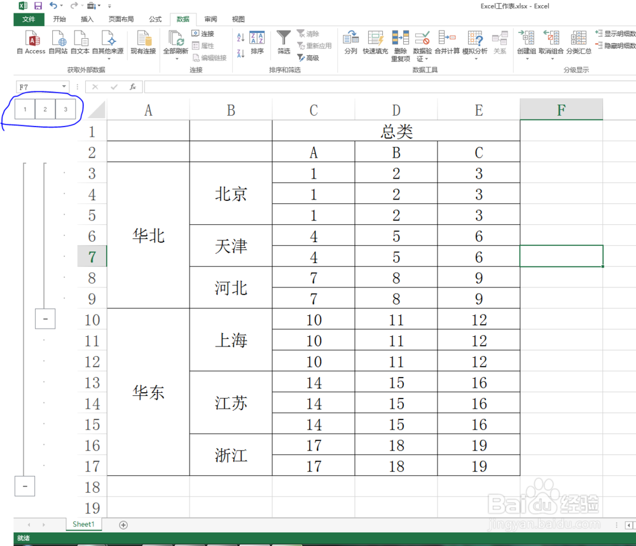Show outline level 1
Image resolution: width=636 pixels, height=546 pixels.
[25, 109]
